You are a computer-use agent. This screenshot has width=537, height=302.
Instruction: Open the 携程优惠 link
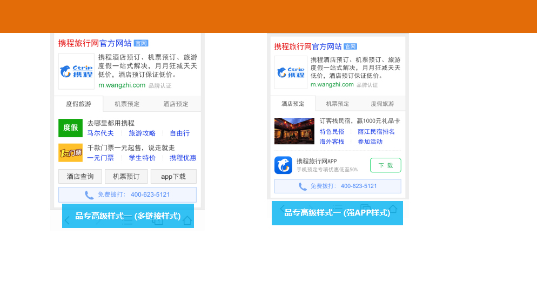(183, 158)
